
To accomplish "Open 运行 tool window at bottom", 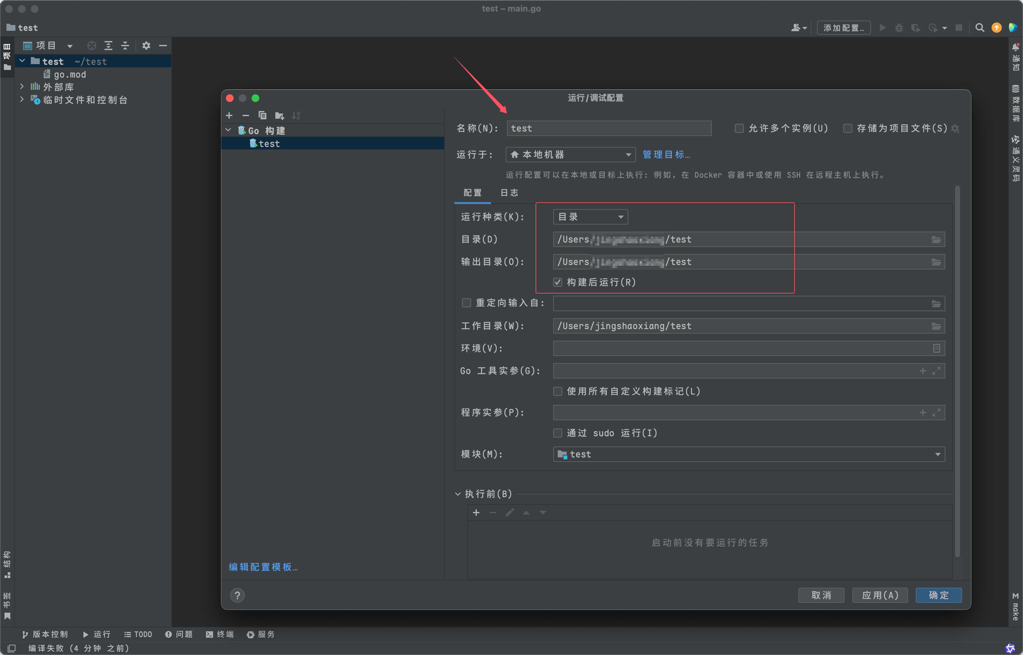I will coord(97,634).
